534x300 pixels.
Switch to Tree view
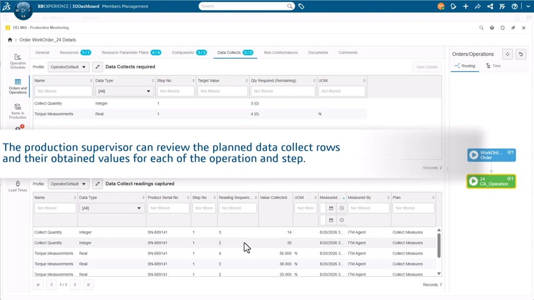click(x=493, y=66)
